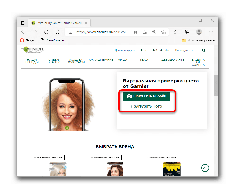Image resolution: width=235 pixels, height=192 pixels.
Task: Click the garnier.ru address bar
Action: tap(102, 32)
